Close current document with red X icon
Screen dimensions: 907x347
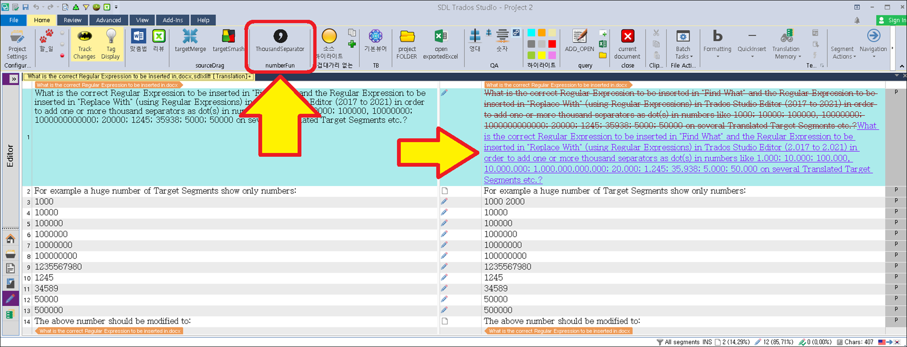coord(628,36)
